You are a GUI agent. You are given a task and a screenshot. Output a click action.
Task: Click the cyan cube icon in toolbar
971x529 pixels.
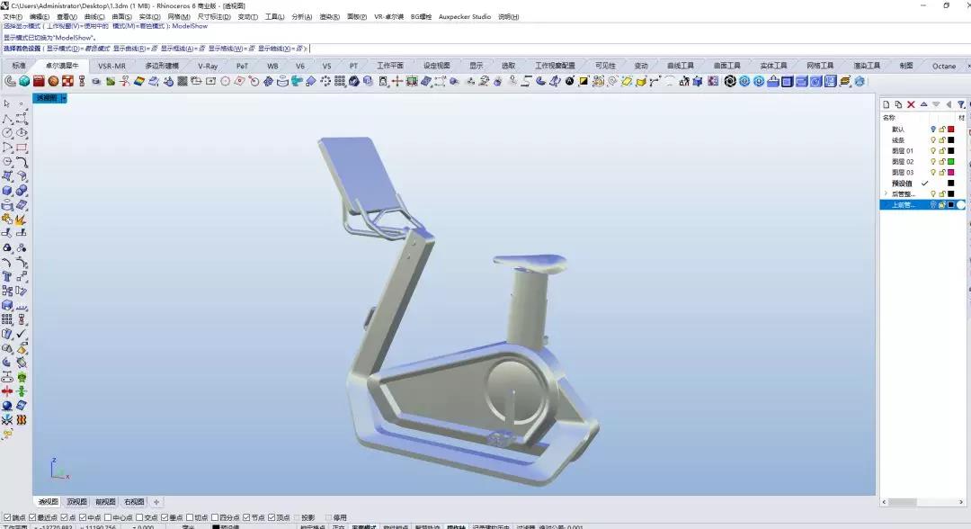pyautogui.click(x=24, y=81)
